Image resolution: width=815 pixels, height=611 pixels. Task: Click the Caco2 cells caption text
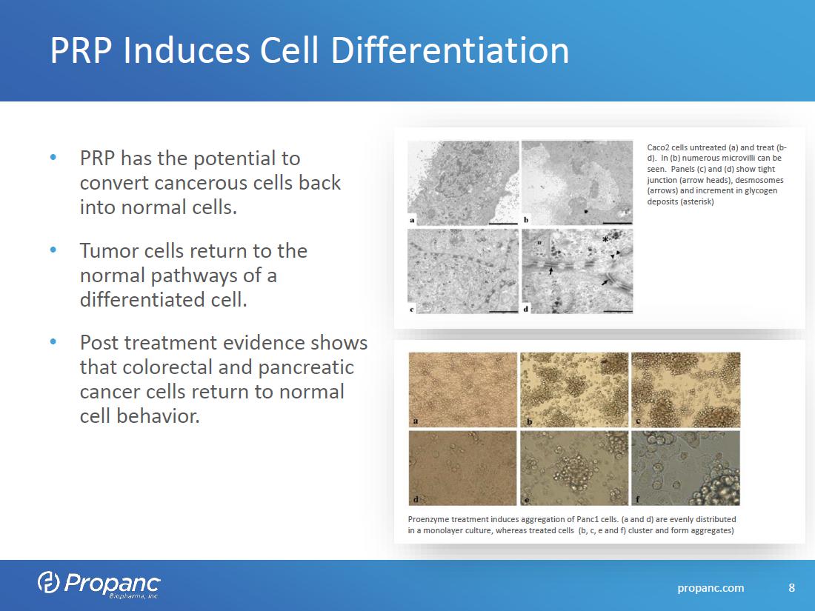click(716, 174)
